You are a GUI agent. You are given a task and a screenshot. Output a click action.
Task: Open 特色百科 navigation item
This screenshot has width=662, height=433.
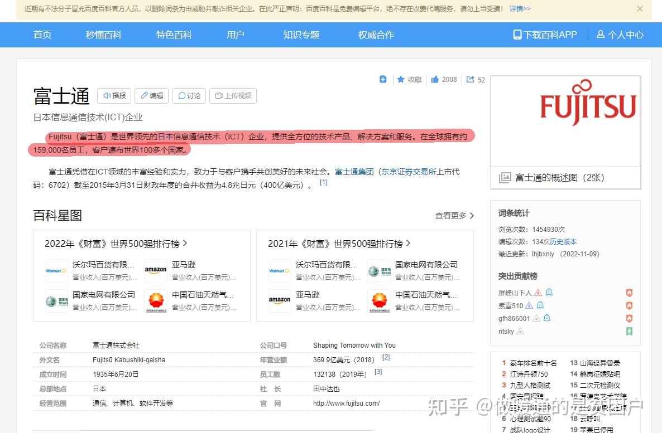(174, 35)
